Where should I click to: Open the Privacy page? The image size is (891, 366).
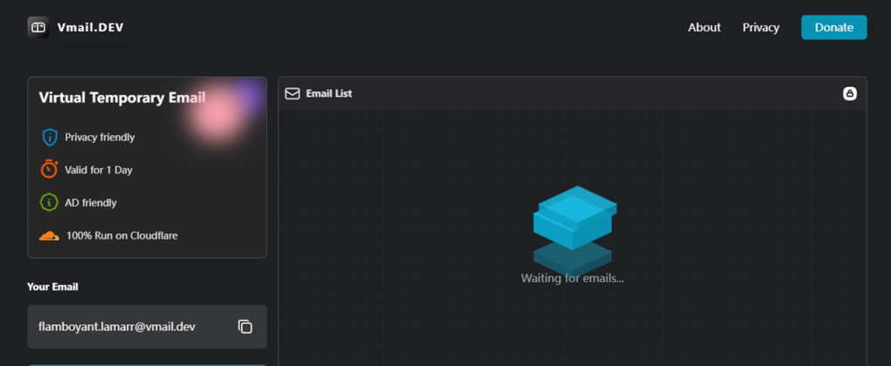[761, 27]
